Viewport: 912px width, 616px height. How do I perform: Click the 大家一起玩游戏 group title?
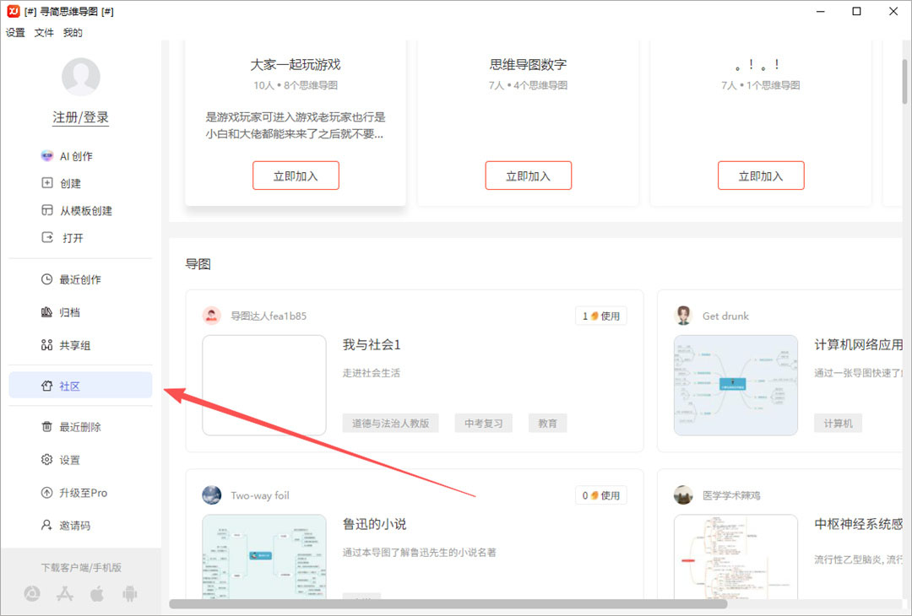pos(296,64)
